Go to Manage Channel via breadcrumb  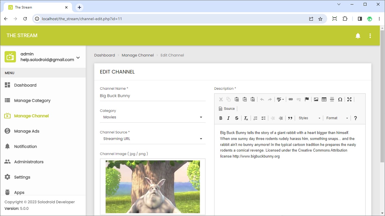pos(138,55)
